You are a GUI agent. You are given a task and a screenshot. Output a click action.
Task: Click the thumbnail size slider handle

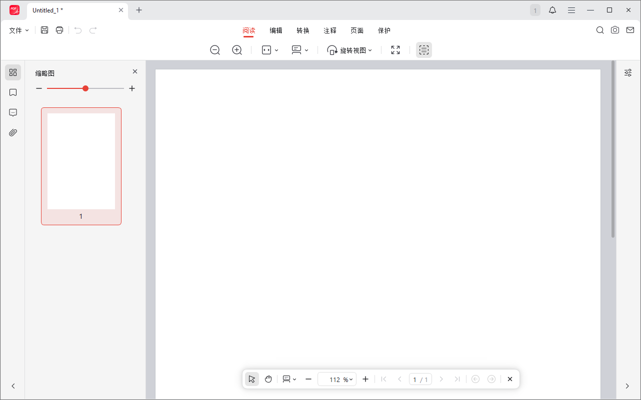(x=85, y=88)
